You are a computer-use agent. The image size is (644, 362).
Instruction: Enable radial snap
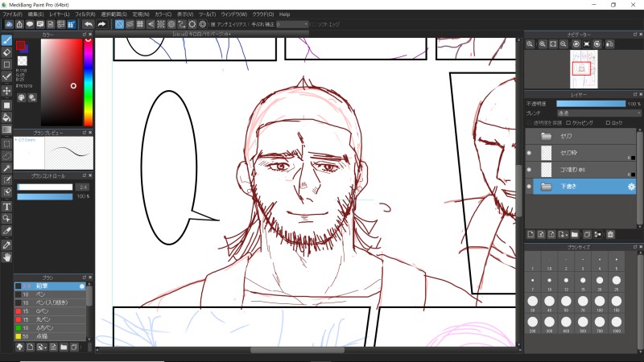click(161, 25)
